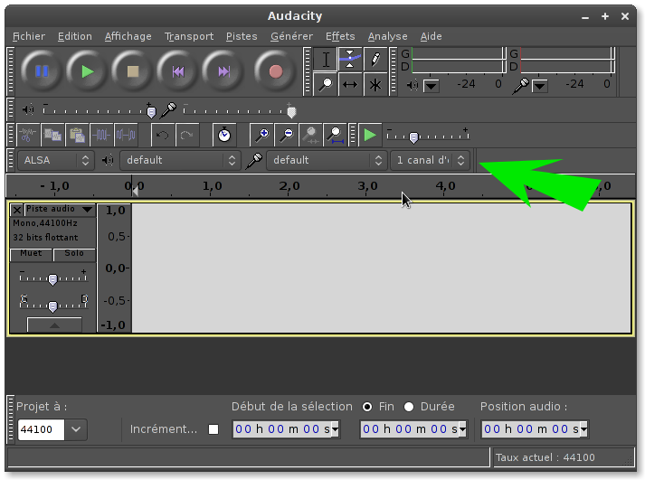Click the Silence audio icon

(x=126, y=135)
